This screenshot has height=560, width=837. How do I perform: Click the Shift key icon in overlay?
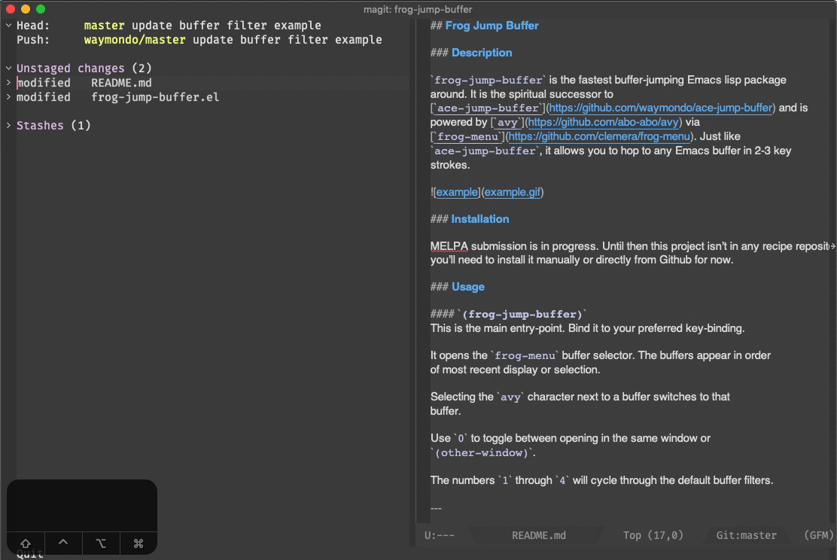point(25,543)
